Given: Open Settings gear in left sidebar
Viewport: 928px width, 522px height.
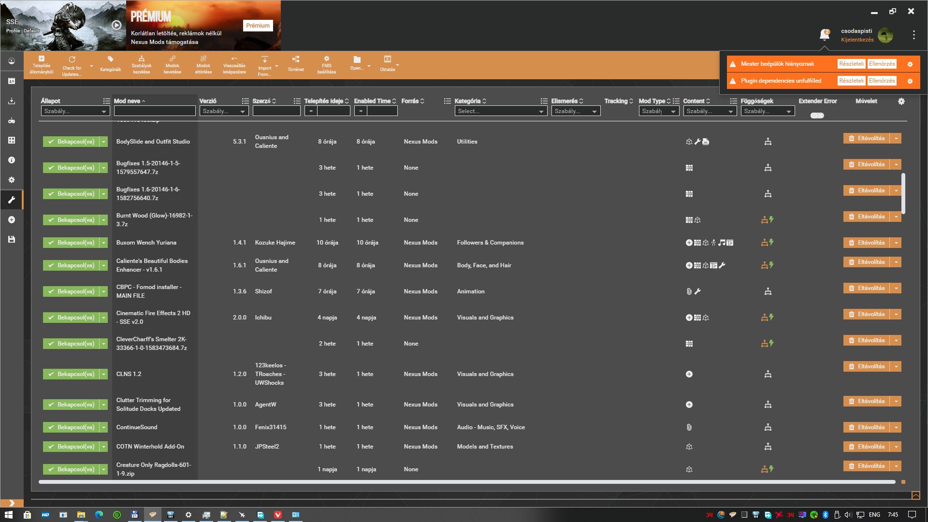Looking at the screenshot, I should (12, 180).
